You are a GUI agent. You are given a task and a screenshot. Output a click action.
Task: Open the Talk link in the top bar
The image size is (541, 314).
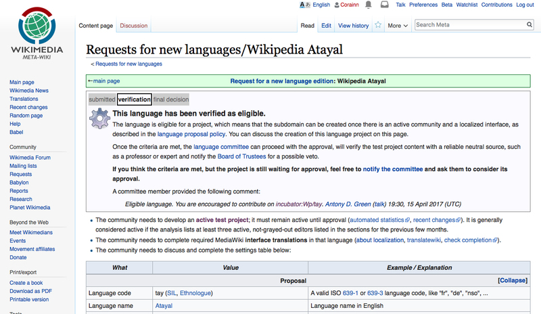[400, 5]
